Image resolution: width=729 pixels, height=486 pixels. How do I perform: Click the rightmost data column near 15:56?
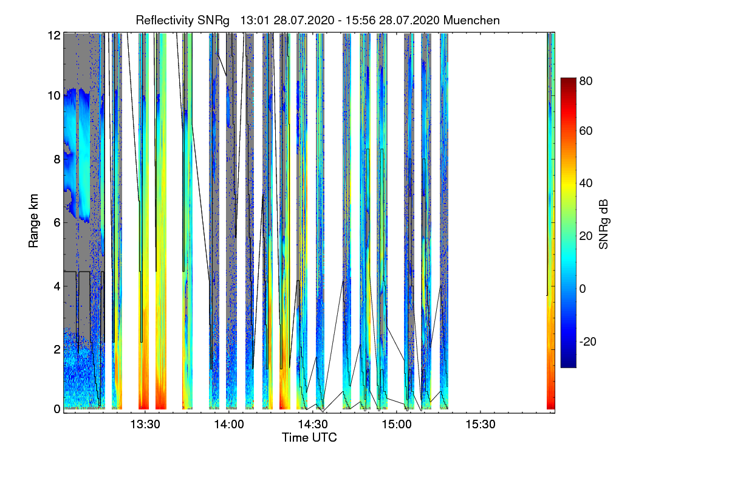tap(550, 222)
